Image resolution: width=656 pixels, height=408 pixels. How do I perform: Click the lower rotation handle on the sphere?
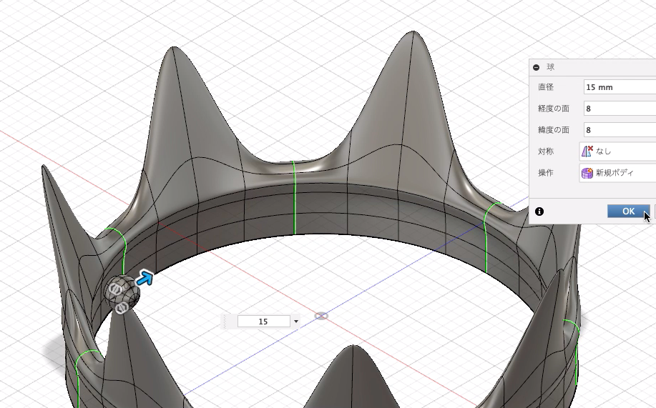pos(122,308)
